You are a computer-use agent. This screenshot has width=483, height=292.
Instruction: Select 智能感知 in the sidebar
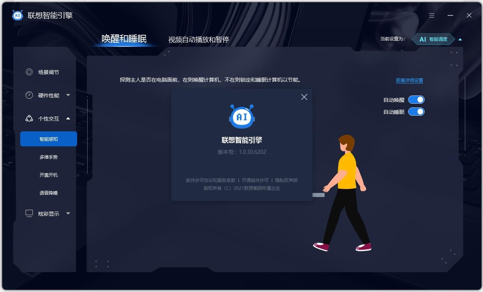49,139
